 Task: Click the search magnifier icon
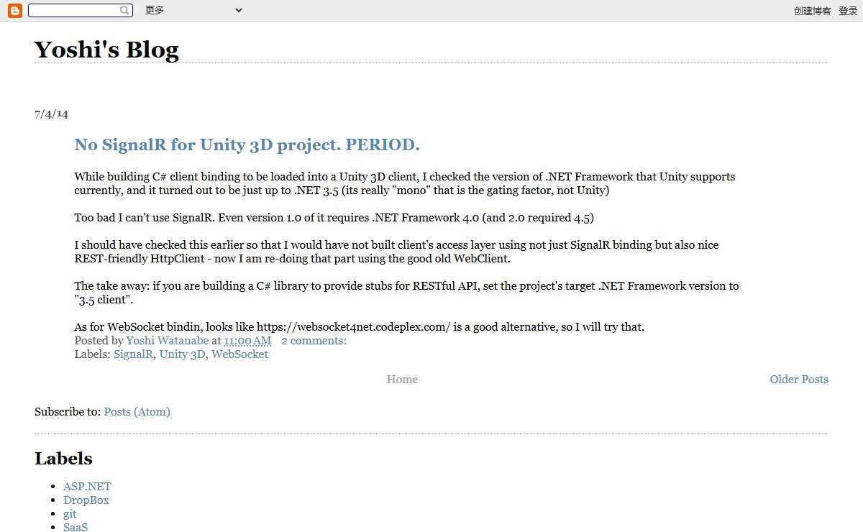pos(125,10)
